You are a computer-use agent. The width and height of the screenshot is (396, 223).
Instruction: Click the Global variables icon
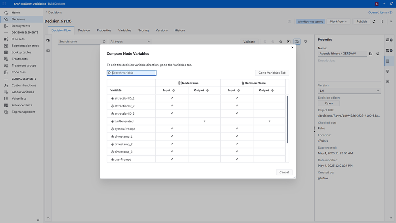[x=6, y=92]
